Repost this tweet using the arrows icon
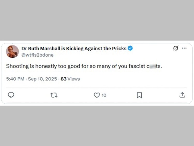Image resolution: width=194 pixels, height=146 pixels. (54, 95)
